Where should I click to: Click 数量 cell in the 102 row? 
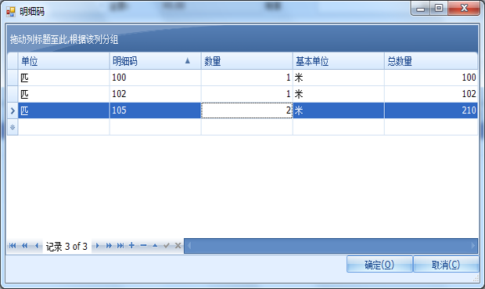pyautogui.click(x=247, y=94)
